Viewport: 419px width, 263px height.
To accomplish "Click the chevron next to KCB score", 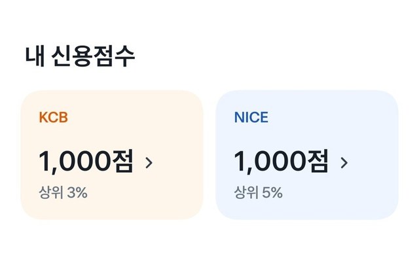I will [x=149, y=162].
